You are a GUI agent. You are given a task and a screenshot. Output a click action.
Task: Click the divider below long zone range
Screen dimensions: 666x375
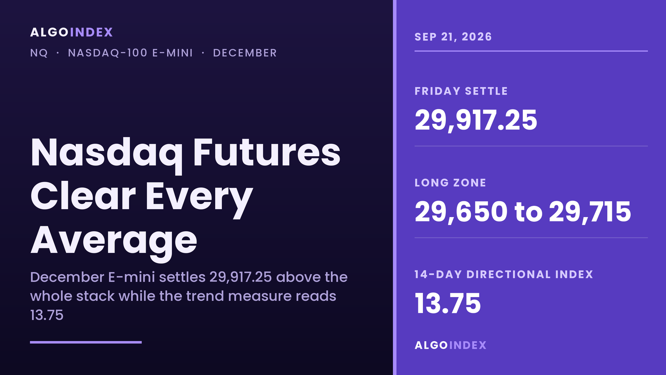click(x=531, y=238)
